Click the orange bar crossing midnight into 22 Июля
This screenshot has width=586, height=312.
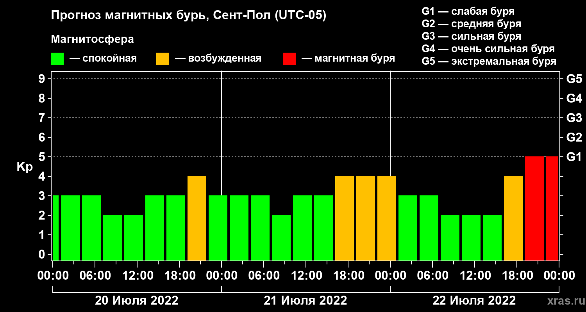[x=387, y=218]
